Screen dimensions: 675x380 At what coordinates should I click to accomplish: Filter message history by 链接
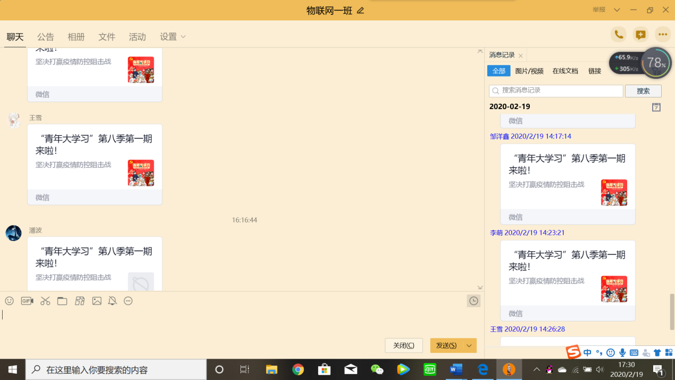point(595,71)
